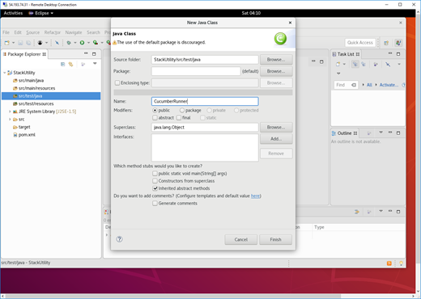Clear the Find field in Task List
Image resolution: width=421 pixels, height=299 pixels.
click(354, 85)
